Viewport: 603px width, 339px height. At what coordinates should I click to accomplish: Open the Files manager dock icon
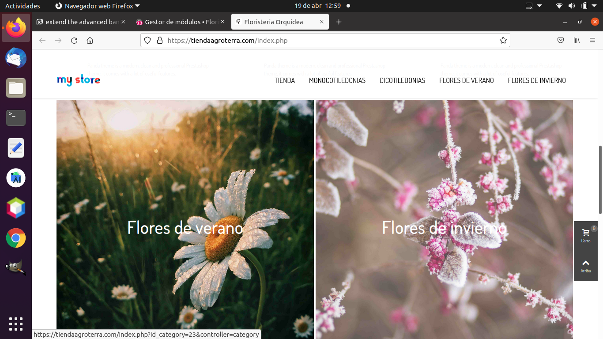click(16, 88)
